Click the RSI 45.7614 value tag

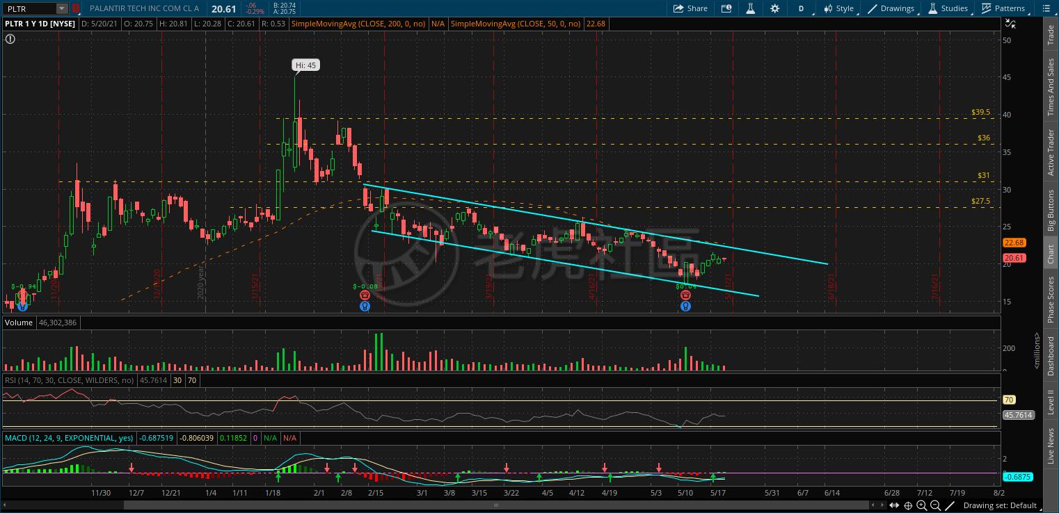pos(1018,415)
